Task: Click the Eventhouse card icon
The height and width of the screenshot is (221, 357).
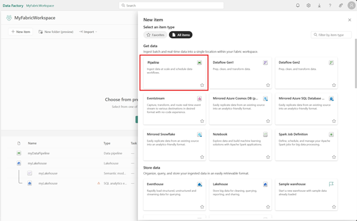Action: click(199, 184)
